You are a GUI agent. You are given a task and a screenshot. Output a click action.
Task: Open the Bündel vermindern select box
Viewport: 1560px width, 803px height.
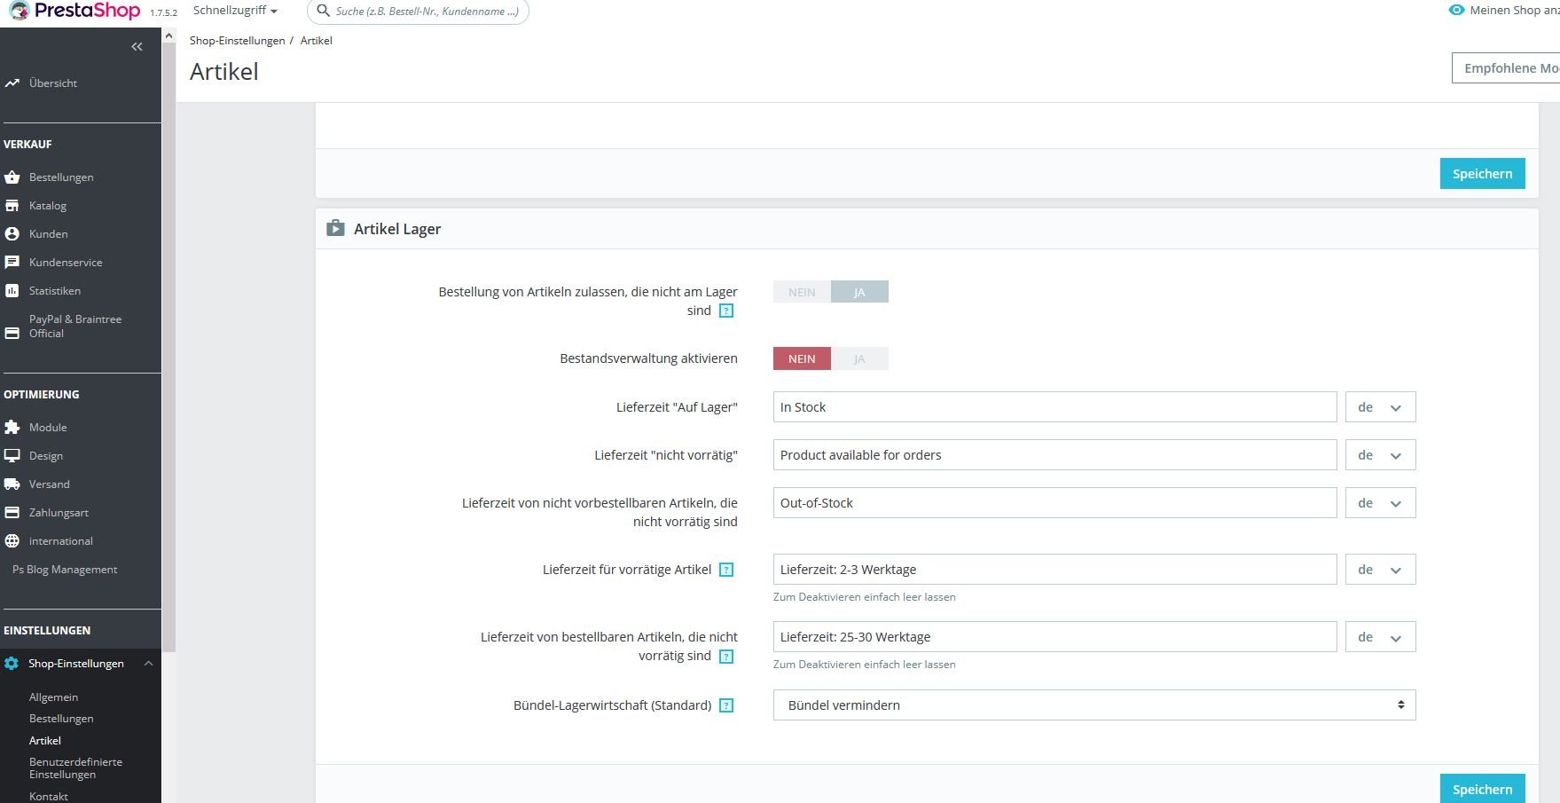click(1094, 705)
